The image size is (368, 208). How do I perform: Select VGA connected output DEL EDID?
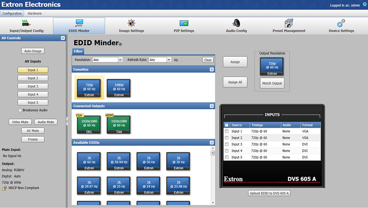click(x=89, y=125)
